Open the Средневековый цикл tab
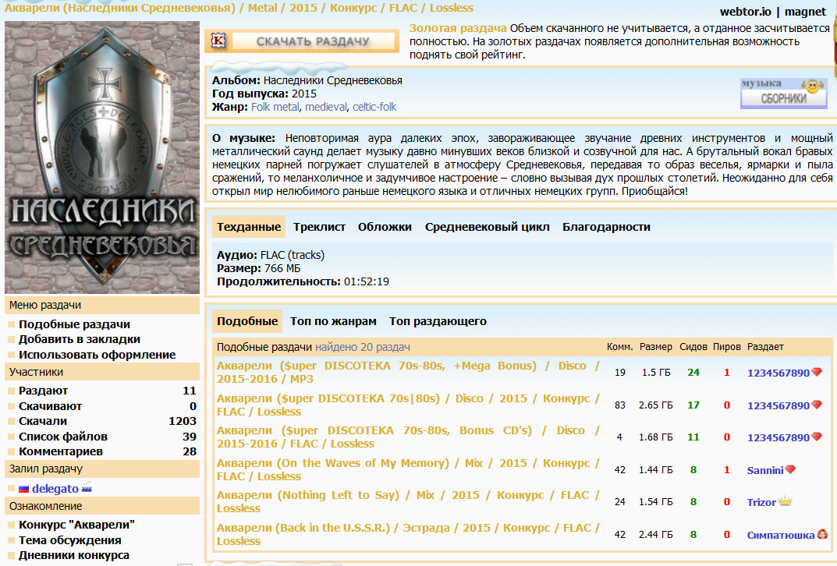The image size is (837, 566). pos(487,227)
